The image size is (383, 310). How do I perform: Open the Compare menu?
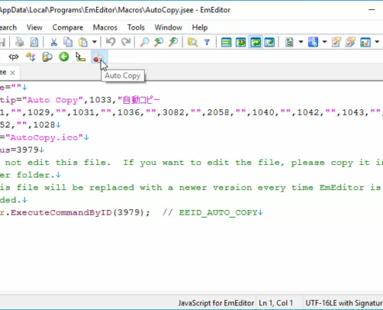pos(67,27)
